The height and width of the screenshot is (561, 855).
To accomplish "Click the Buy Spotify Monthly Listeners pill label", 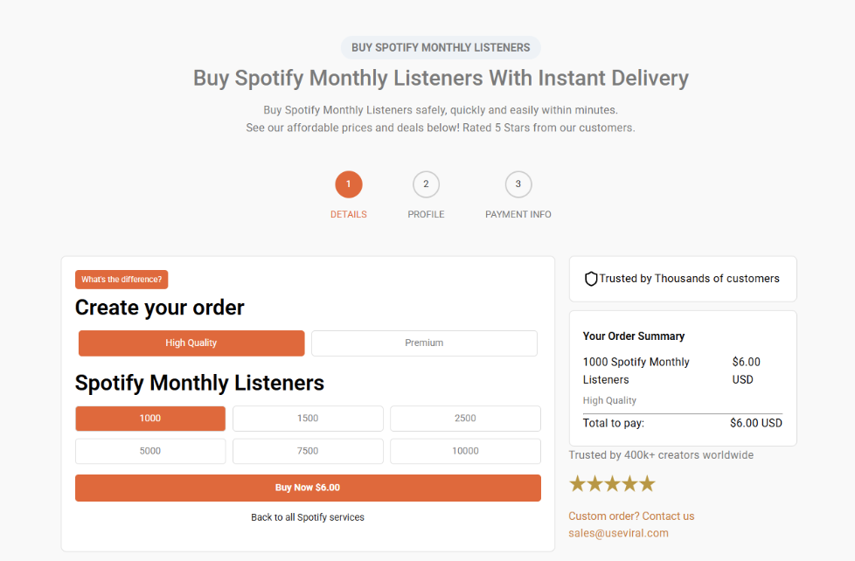I will pyautogui.click(x=441, y=47).
